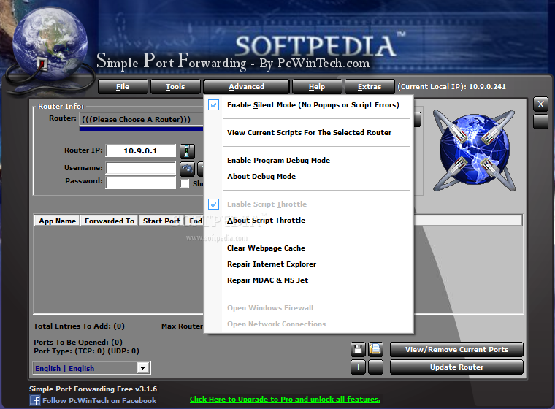Click the Current Local IP text
The height and width of the screenshot is (409, 555).
[x=451, y=87]
